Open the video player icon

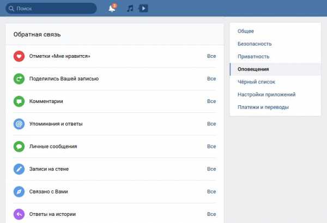143,9
